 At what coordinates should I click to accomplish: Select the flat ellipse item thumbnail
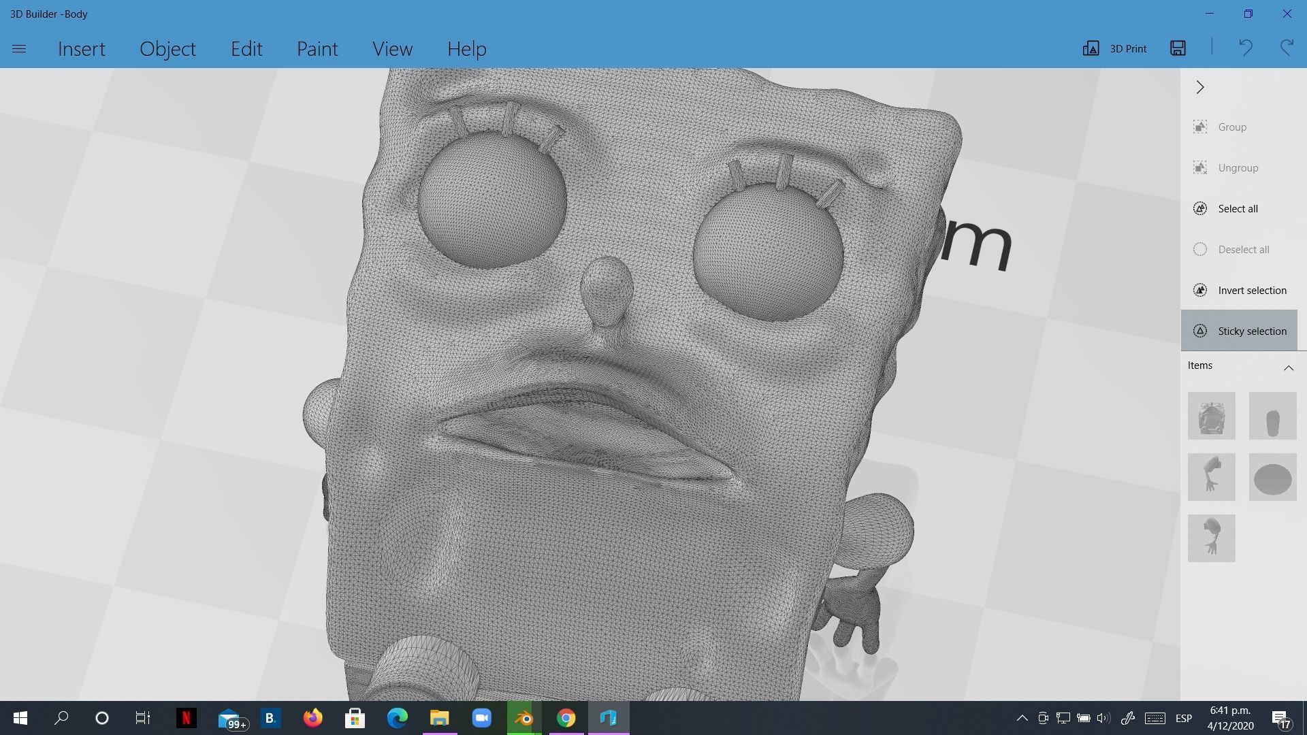pyautogui.click(x=1273, y=477)
